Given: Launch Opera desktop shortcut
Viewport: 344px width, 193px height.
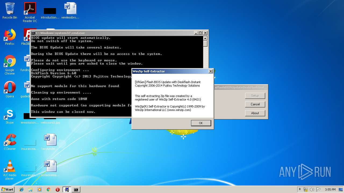Looking at the screenshot, I should tap(10, 90).
